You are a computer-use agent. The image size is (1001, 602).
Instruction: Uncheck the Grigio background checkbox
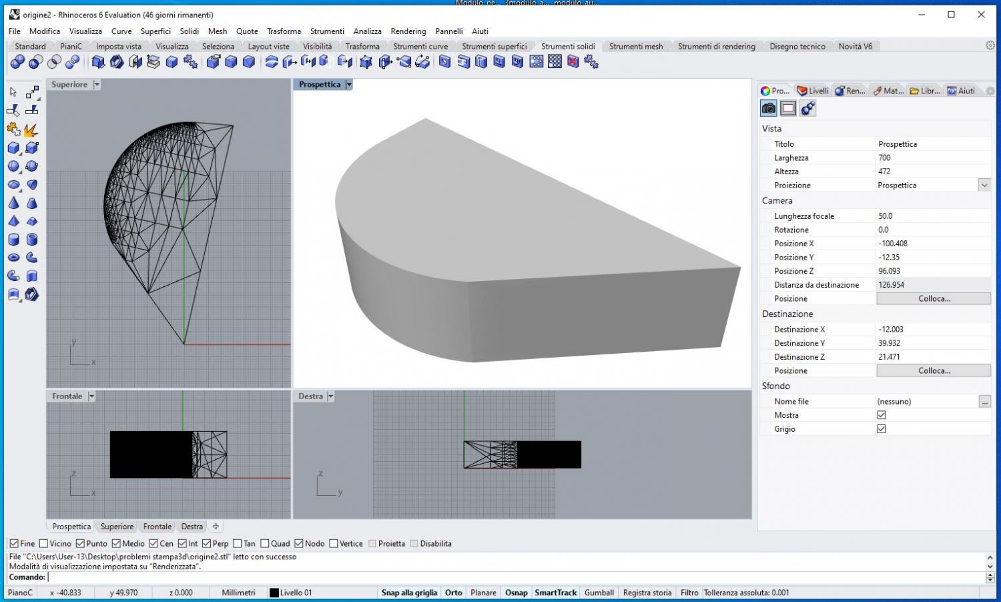tap(882, 428)
